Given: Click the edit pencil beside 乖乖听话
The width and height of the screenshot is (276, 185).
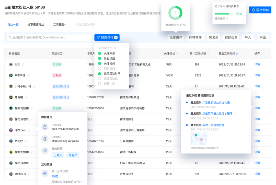Looking at the screenshot, I should [x=29, y=75].
